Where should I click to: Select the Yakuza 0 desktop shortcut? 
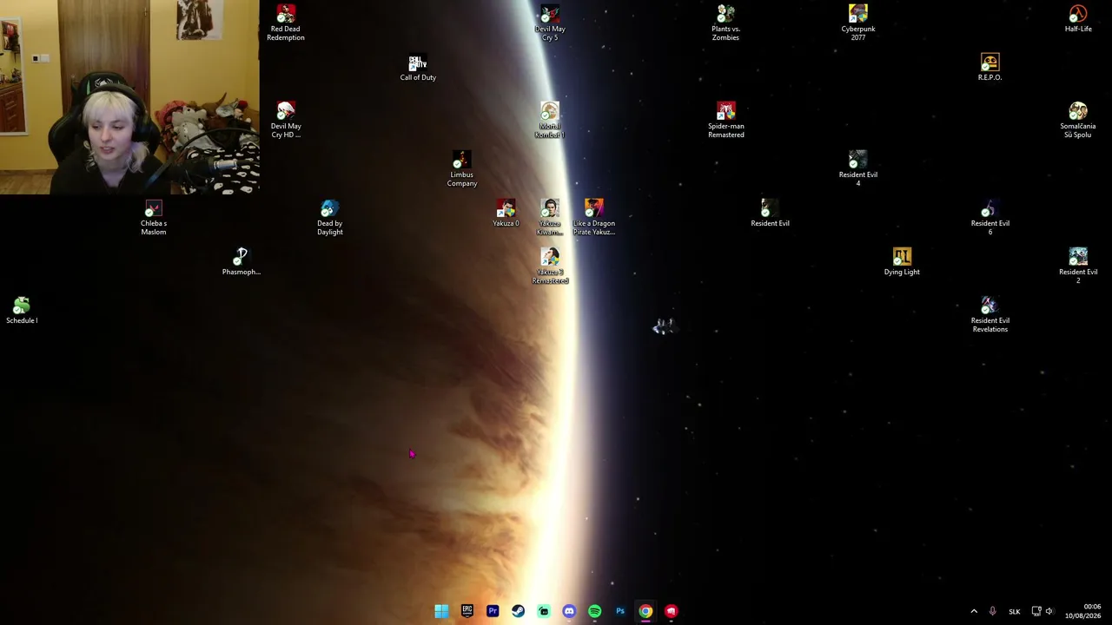[506, 214]
